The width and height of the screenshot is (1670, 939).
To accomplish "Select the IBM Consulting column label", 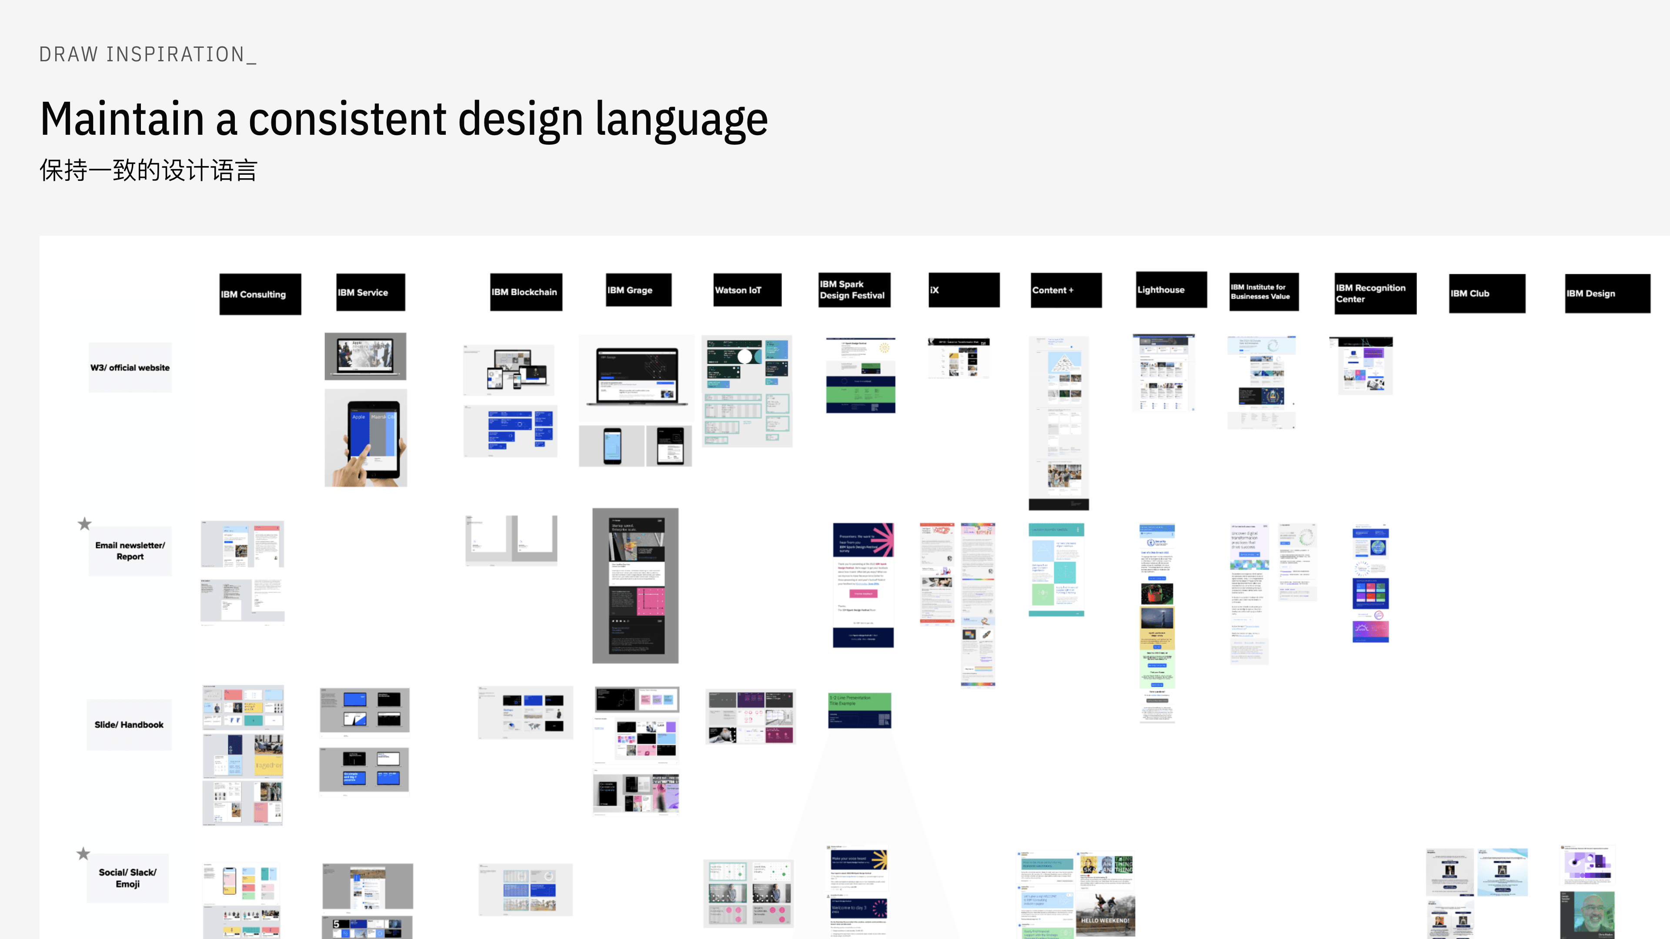I will pos(260,294).
